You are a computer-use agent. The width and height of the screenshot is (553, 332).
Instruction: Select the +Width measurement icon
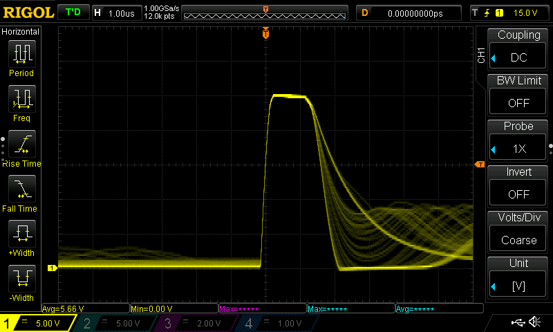tap(21, 234)
